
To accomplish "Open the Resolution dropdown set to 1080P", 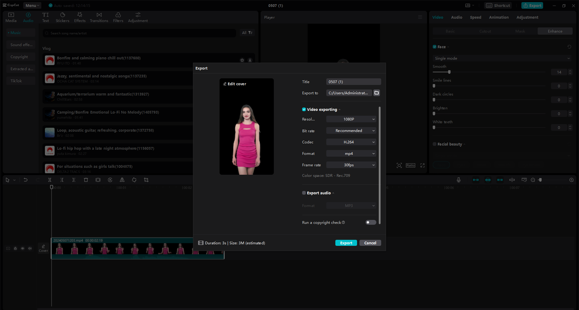I will 351,119.
